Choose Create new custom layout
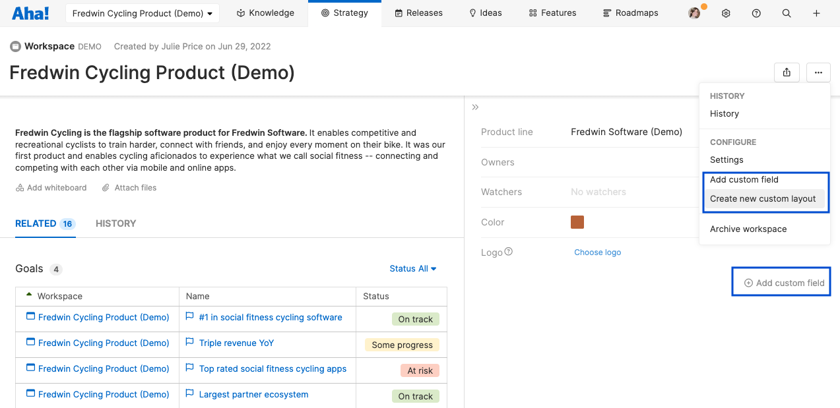 (763, 199)
